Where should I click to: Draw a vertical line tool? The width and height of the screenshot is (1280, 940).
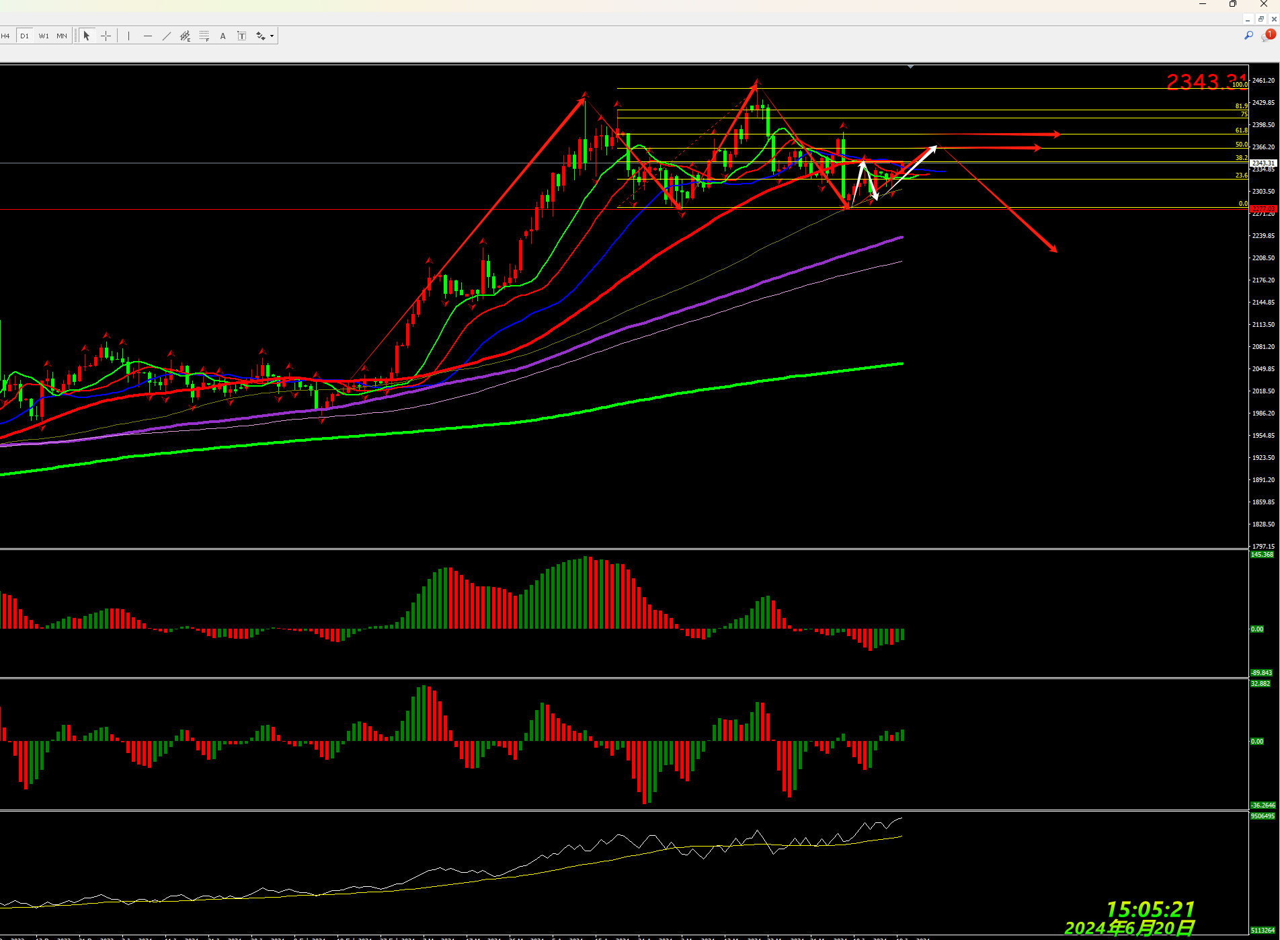point(128,36)
